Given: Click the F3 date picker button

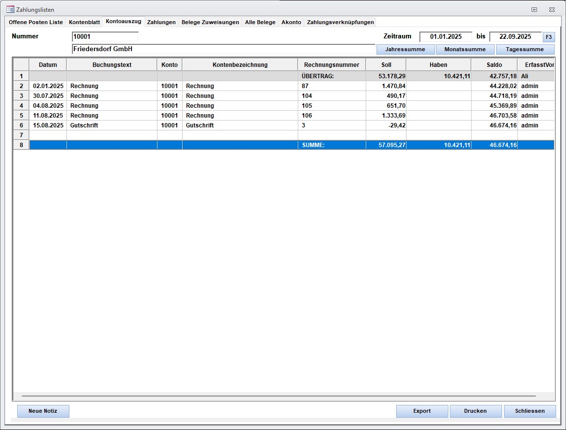Looking at the screenshot, I should [x=548, y=37].
